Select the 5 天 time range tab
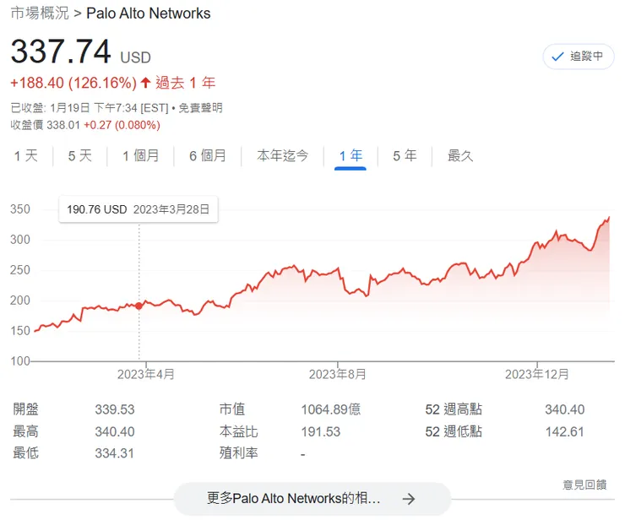The image size is (625, 520). (79, 155)
